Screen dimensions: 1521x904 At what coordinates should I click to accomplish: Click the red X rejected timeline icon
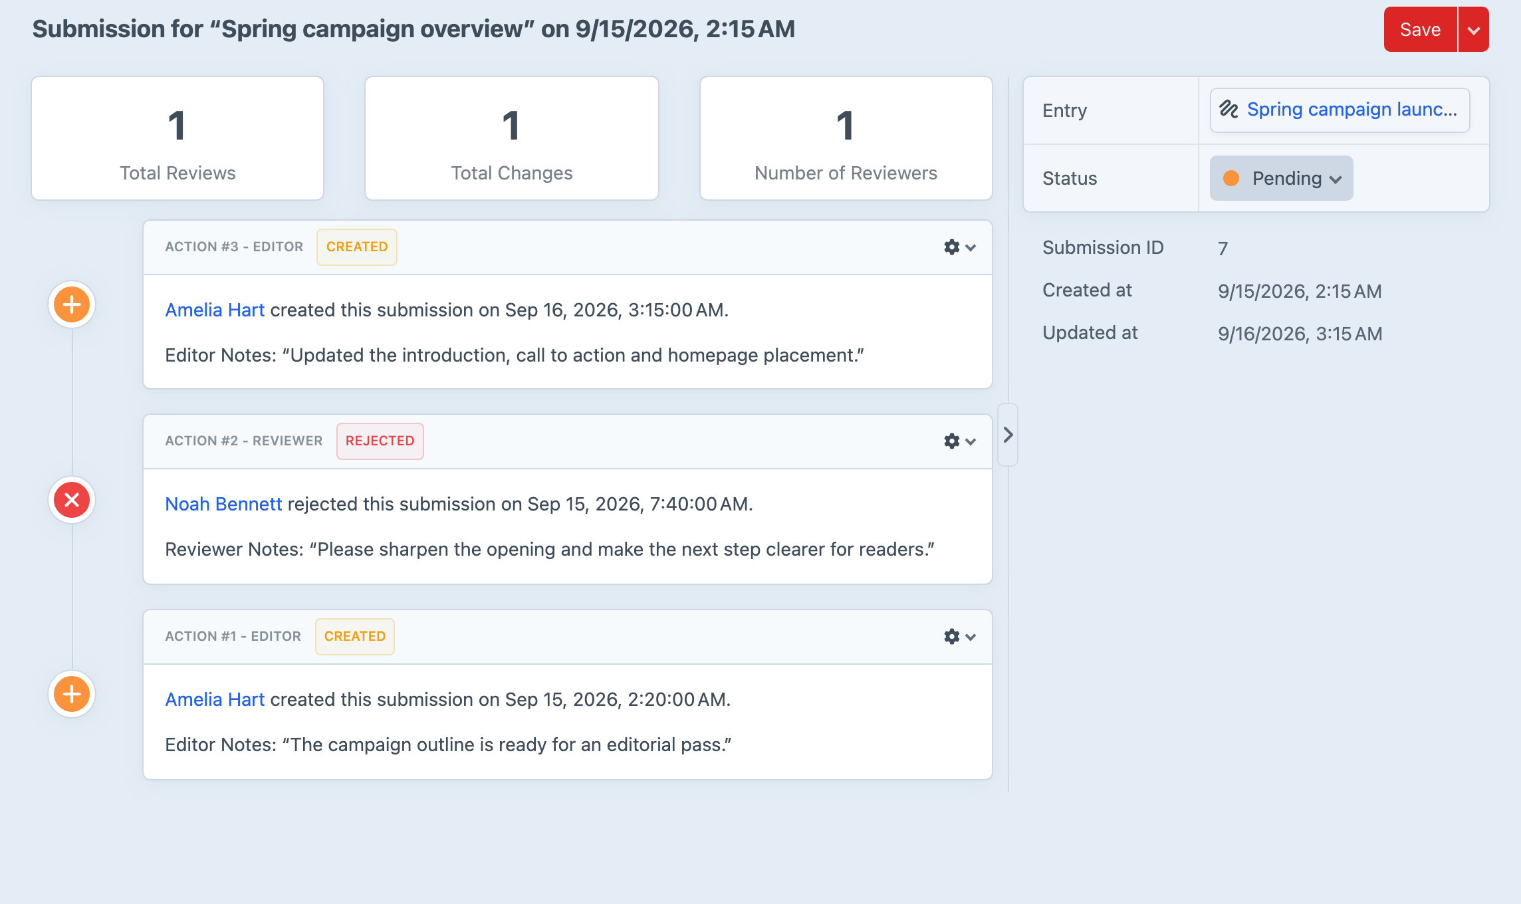72,500
